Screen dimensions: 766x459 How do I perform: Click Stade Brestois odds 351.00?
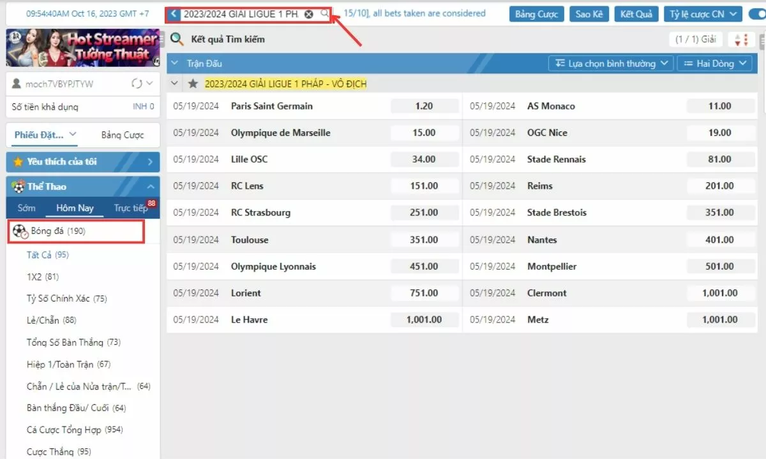[720, 212]
